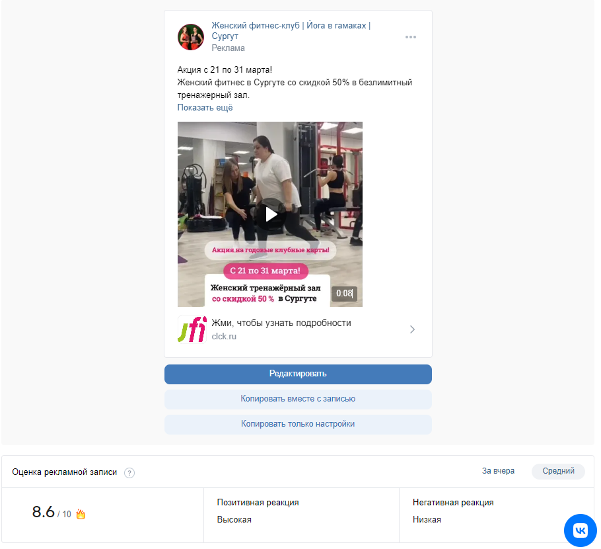This screenshot has width=601, height=549.
Task: Click the 8.6 rating score
Action: [x=44, y=512]
